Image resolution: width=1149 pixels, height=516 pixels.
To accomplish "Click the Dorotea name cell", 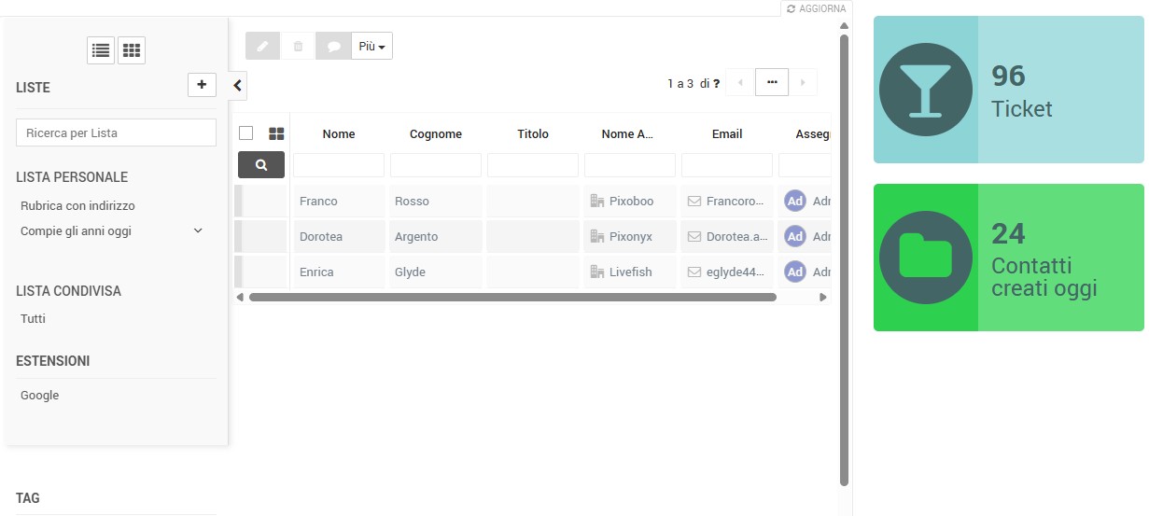I will 339,237.
